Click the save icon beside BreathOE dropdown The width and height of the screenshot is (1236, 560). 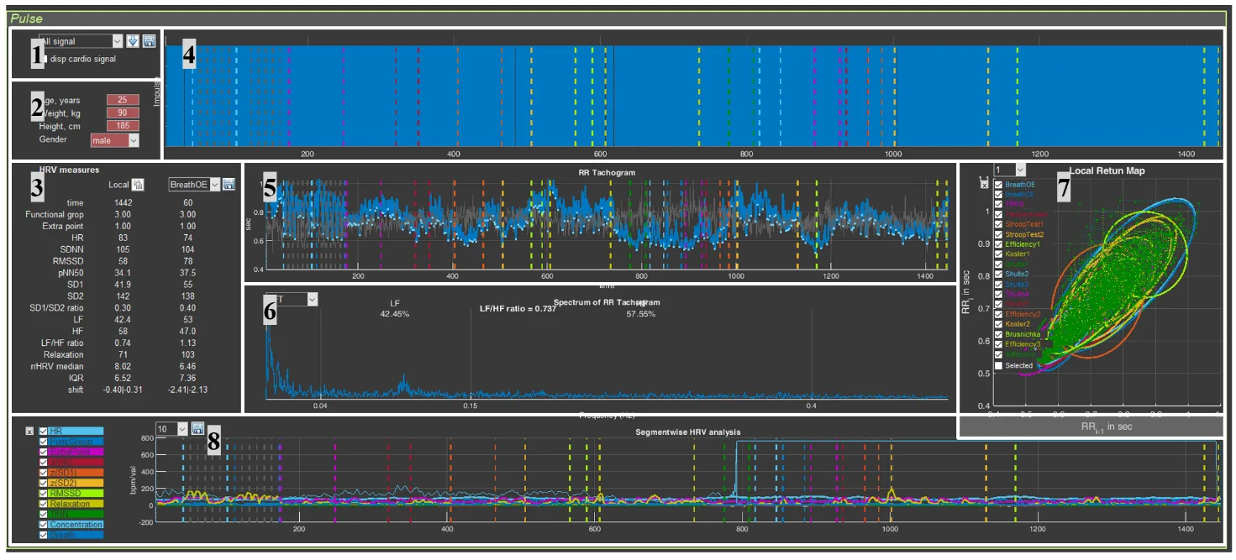tap(229, 184)
